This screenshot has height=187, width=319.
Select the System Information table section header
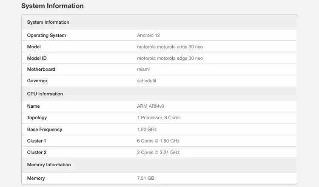click(x=48, y=22)
